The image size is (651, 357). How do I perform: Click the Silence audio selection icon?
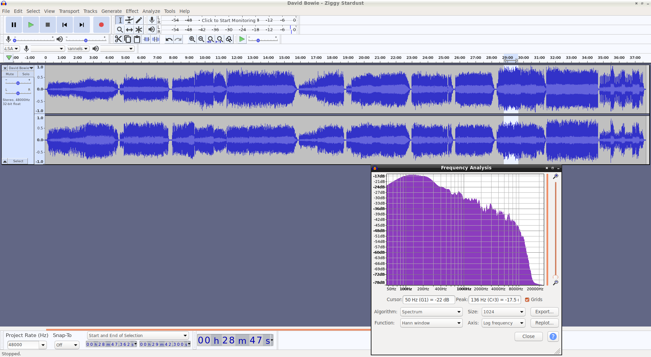[156, 39]
